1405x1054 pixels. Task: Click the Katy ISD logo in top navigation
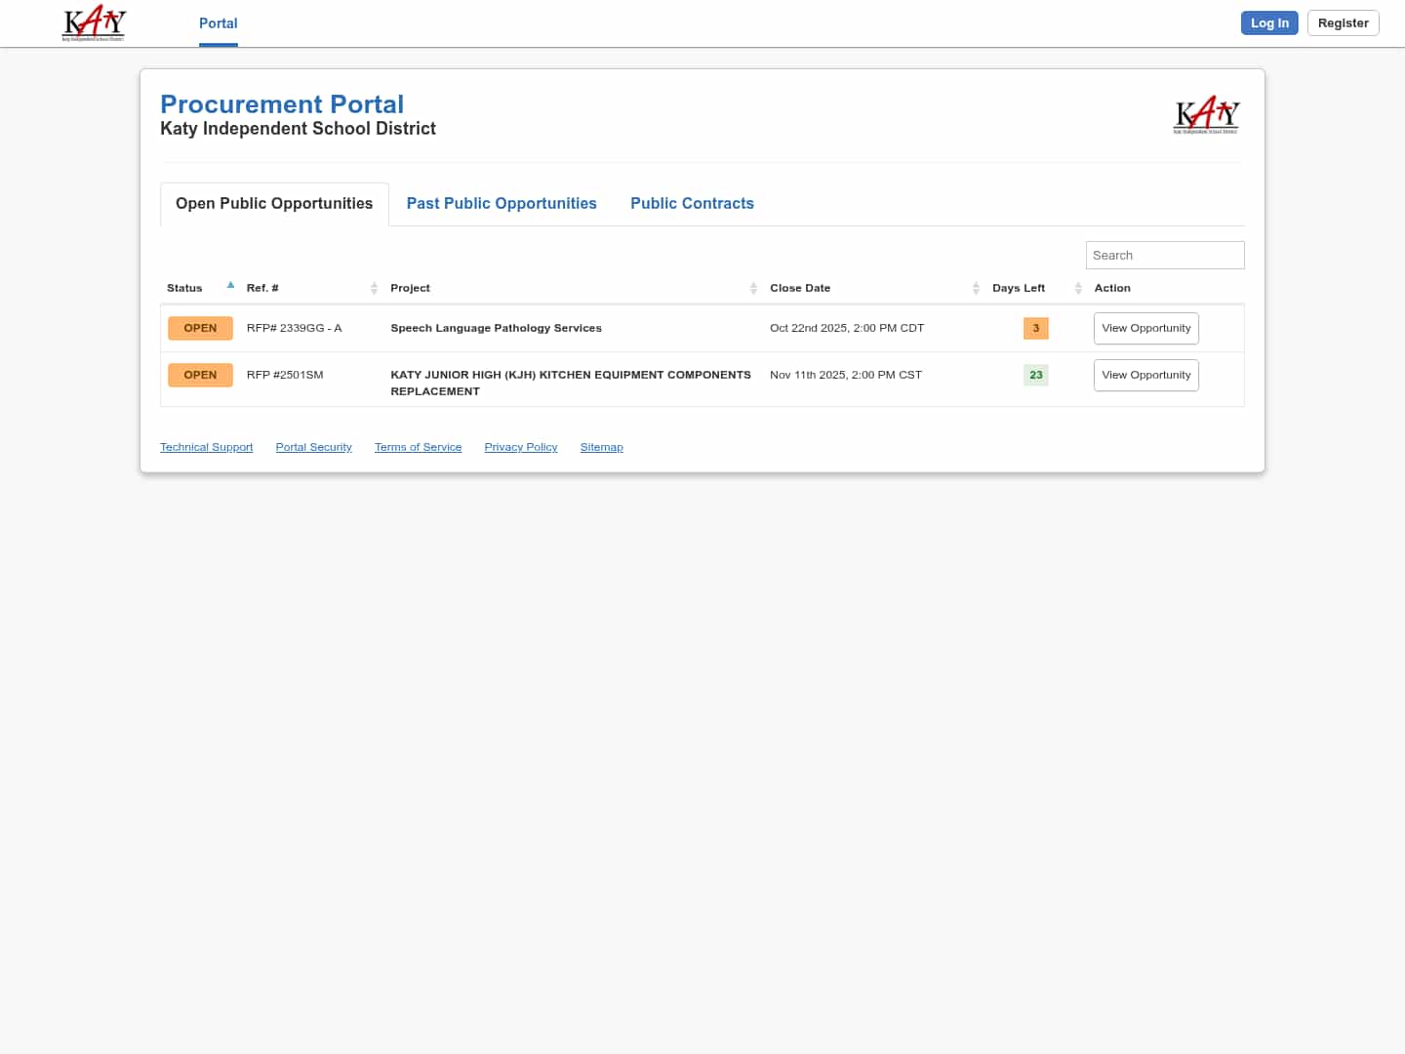coord(94,23)
